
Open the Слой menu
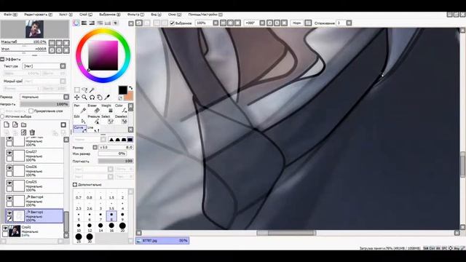(x=86, y=15)
